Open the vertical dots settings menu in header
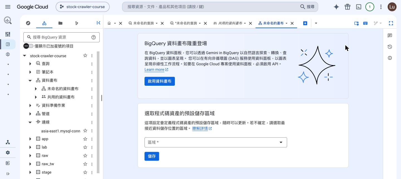Viewport: 401px width, 179px height. pyautogui.click(x=381, y=7)
